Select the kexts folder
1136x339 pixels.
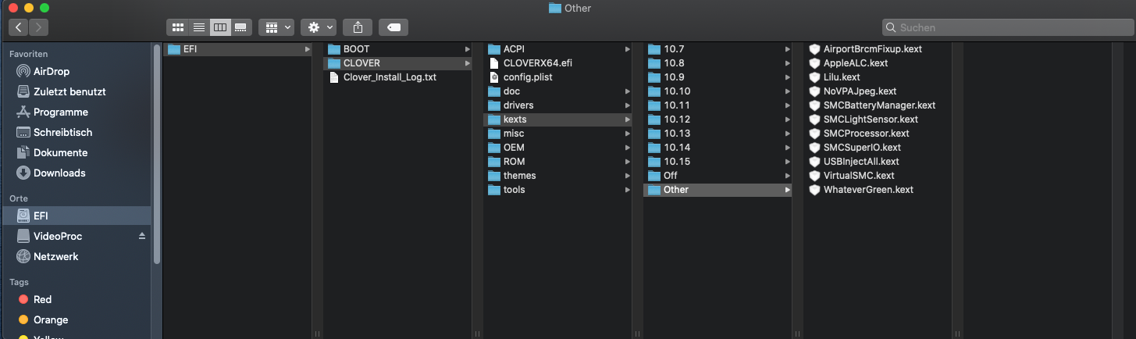point(557,120)
